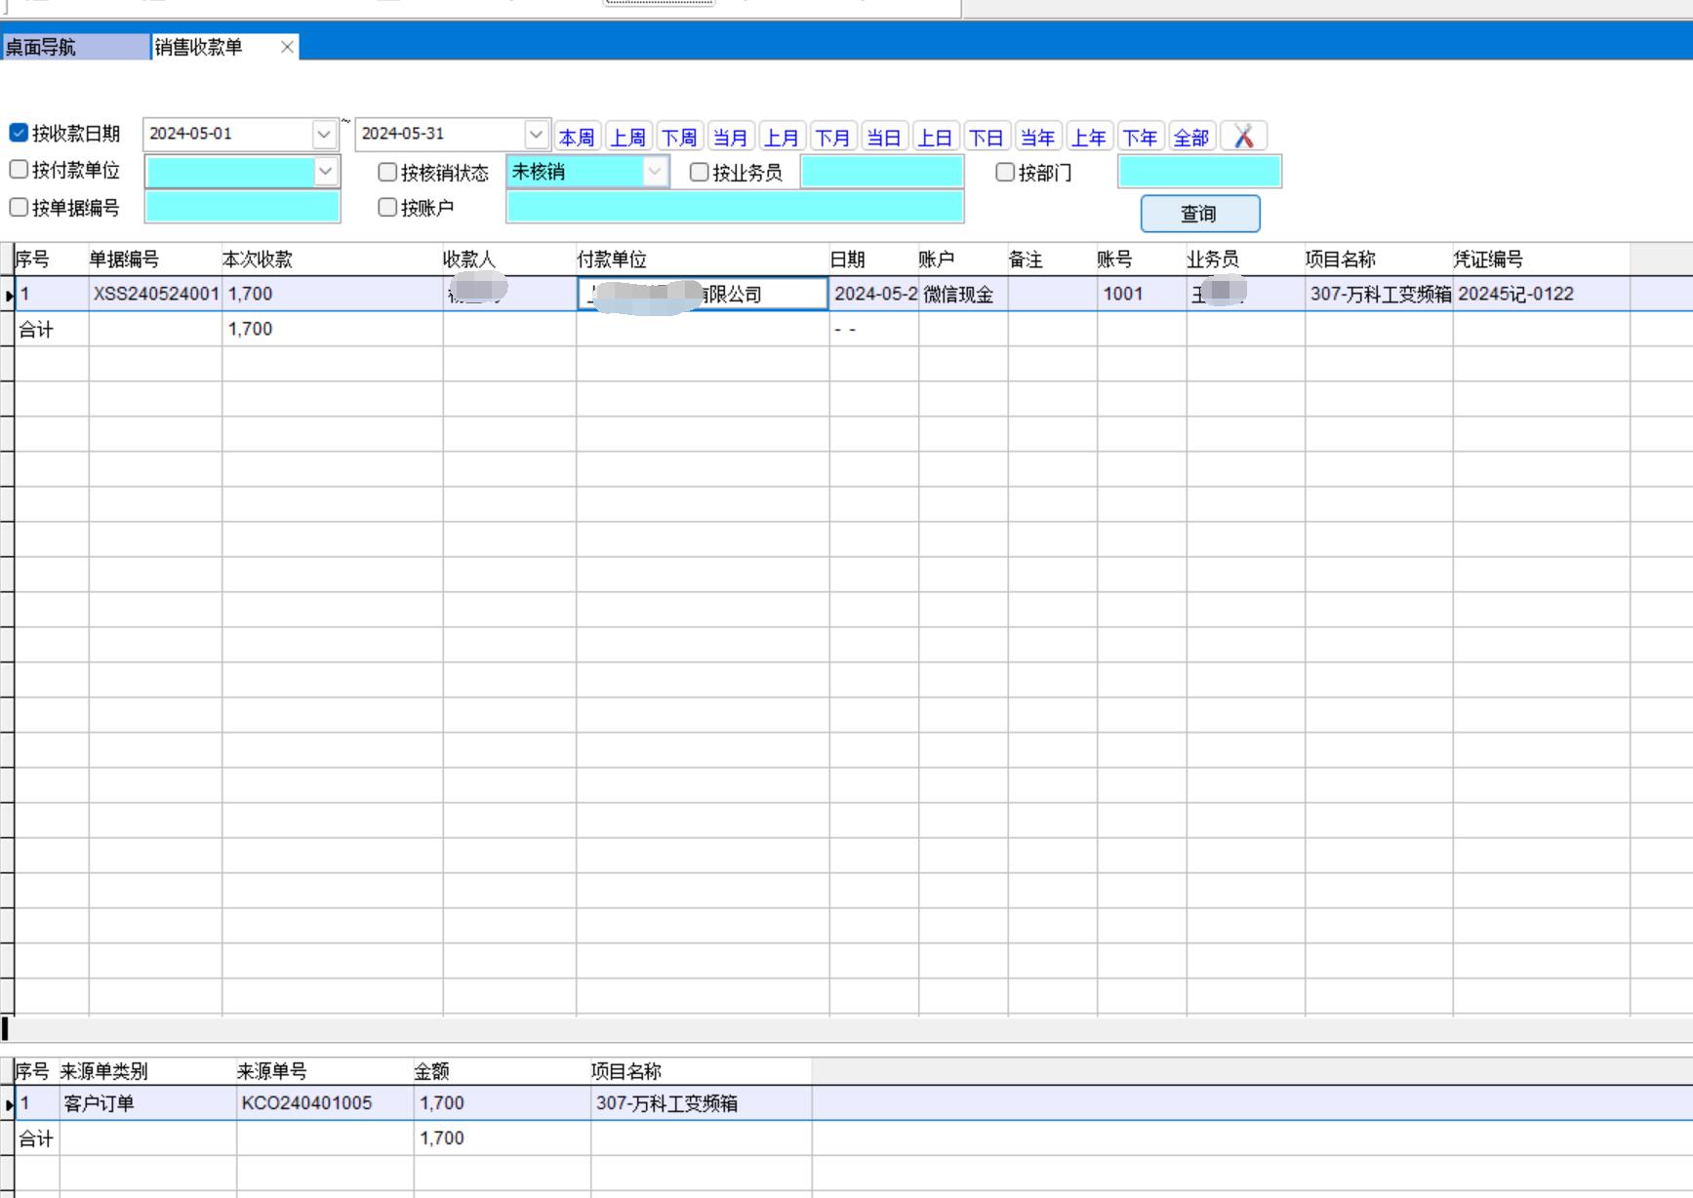
Task: Click the row indicator arrow in receipts grid
Action: 8,295
